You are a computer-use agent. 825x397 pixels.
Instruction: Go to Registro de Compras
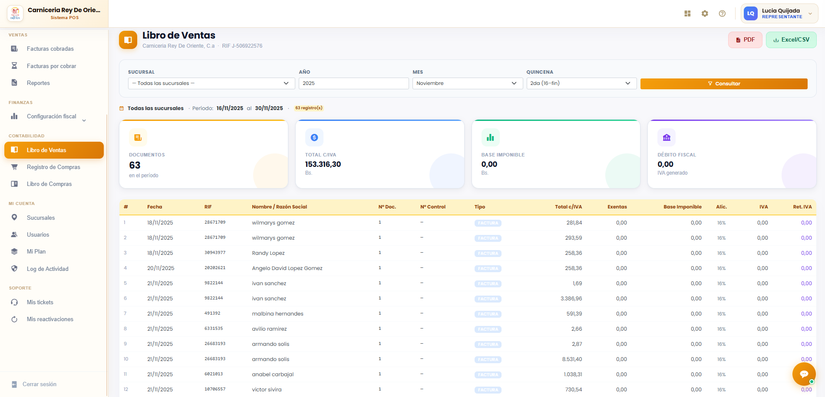(54, 167)
